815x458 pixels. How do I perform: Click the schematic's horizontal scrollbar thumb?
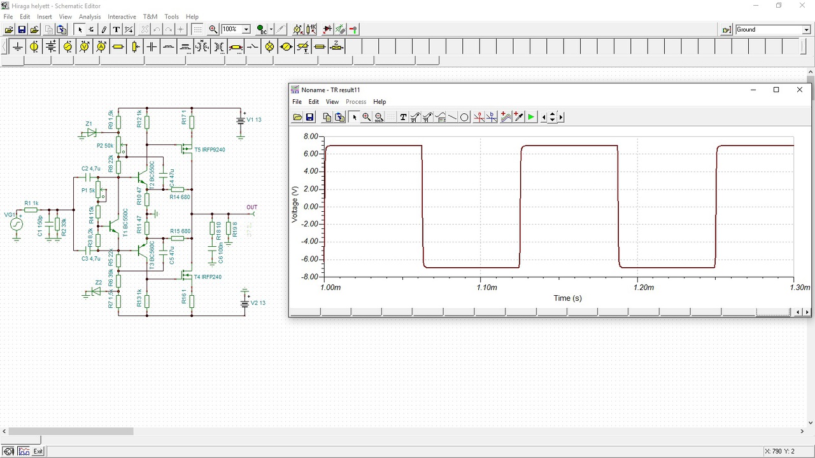tap(70, 431)
